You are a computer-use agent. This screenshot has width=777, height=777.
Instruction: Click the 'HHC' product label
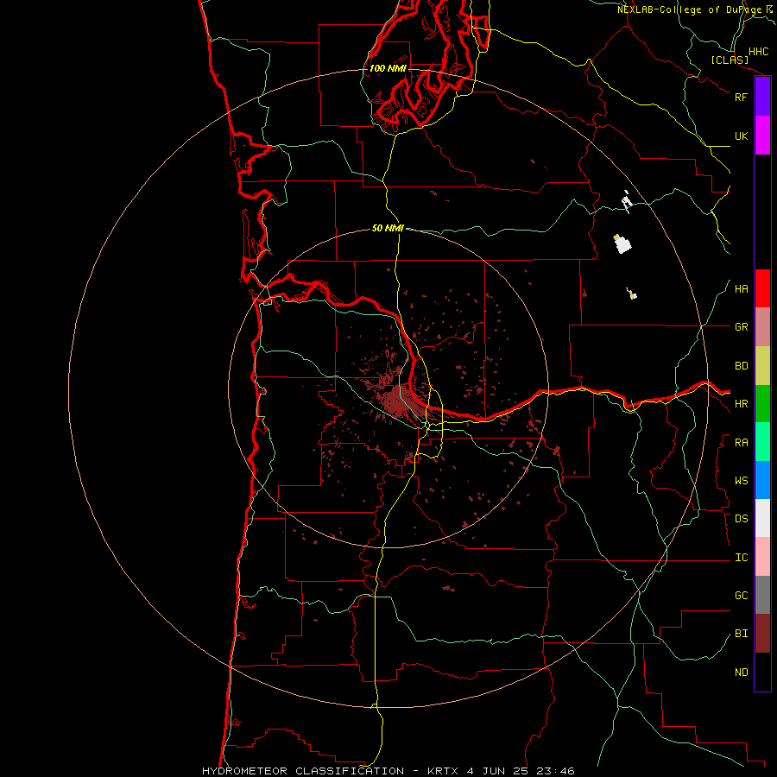759,52
